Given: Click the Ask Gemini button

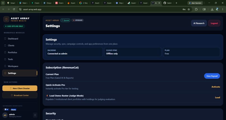Looking at the screenshot, I should pyautogui.click(x=195, y=3).
